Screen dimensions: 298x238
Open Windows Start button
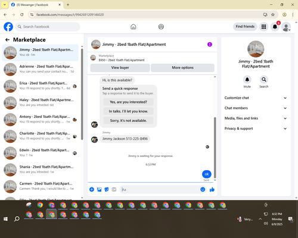coord(5,219)
